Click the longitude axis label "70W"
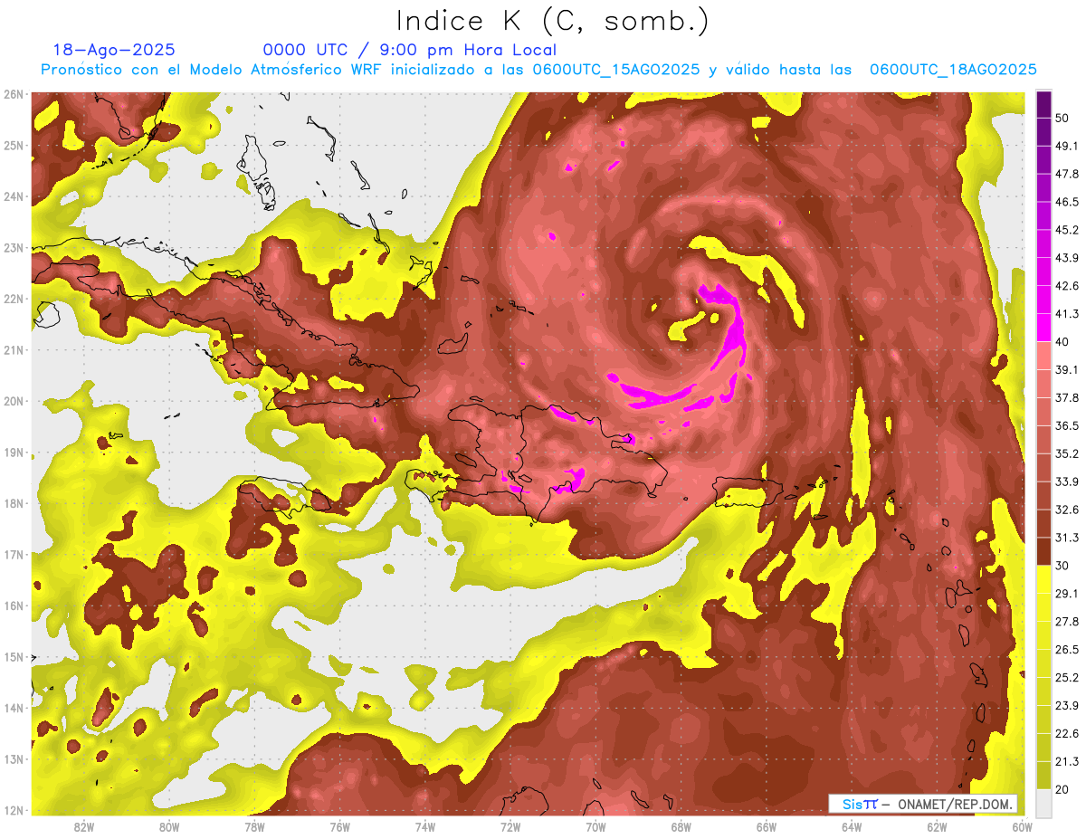This screenshot has width=1086, height=839. coord(595,826)
